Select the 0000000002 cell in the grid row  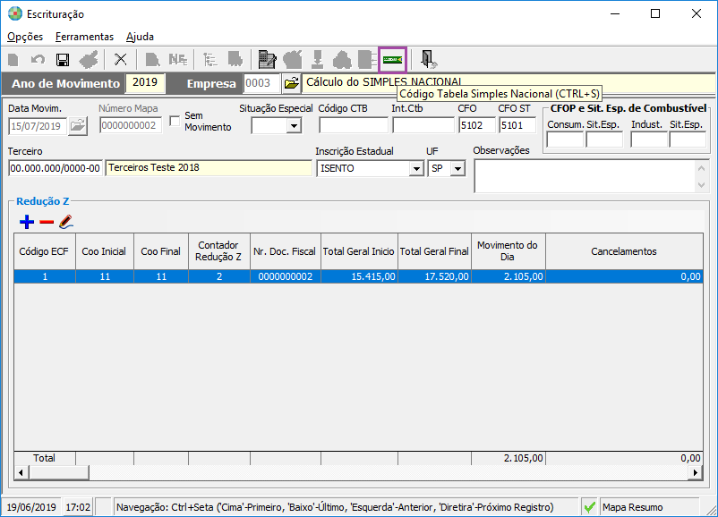point(286,276)
